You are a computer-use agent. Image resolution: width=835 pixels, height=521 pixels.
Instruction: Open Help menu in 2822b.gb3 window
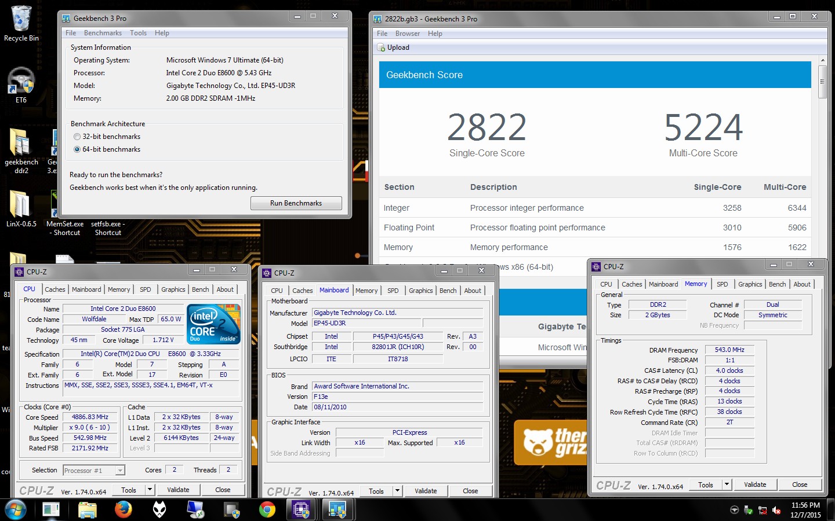pyautogui.click(x=435, y=34)
